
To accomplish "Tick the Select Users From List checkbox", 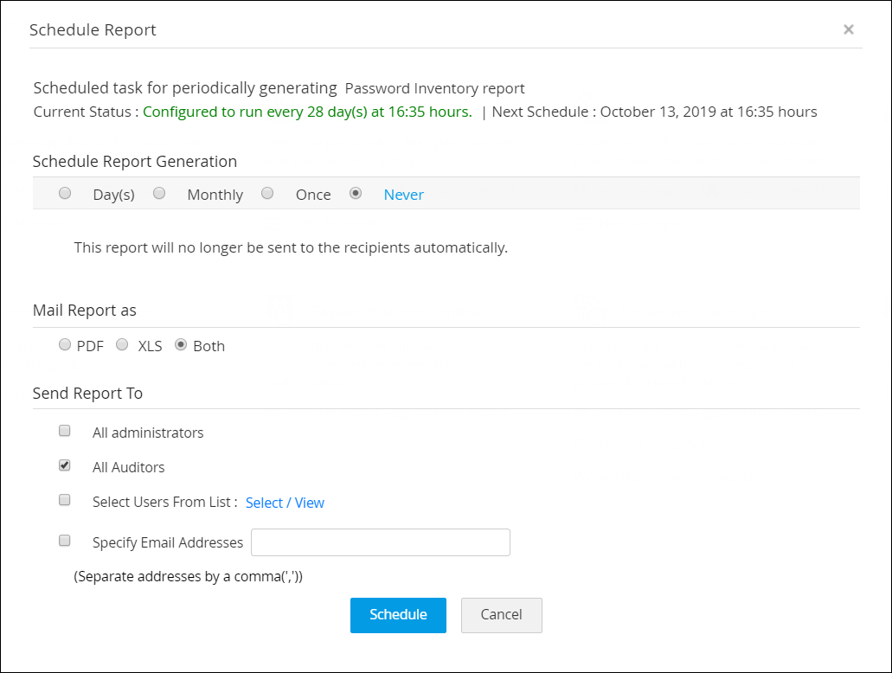I will pyautogui.click(x=65, y=500).
